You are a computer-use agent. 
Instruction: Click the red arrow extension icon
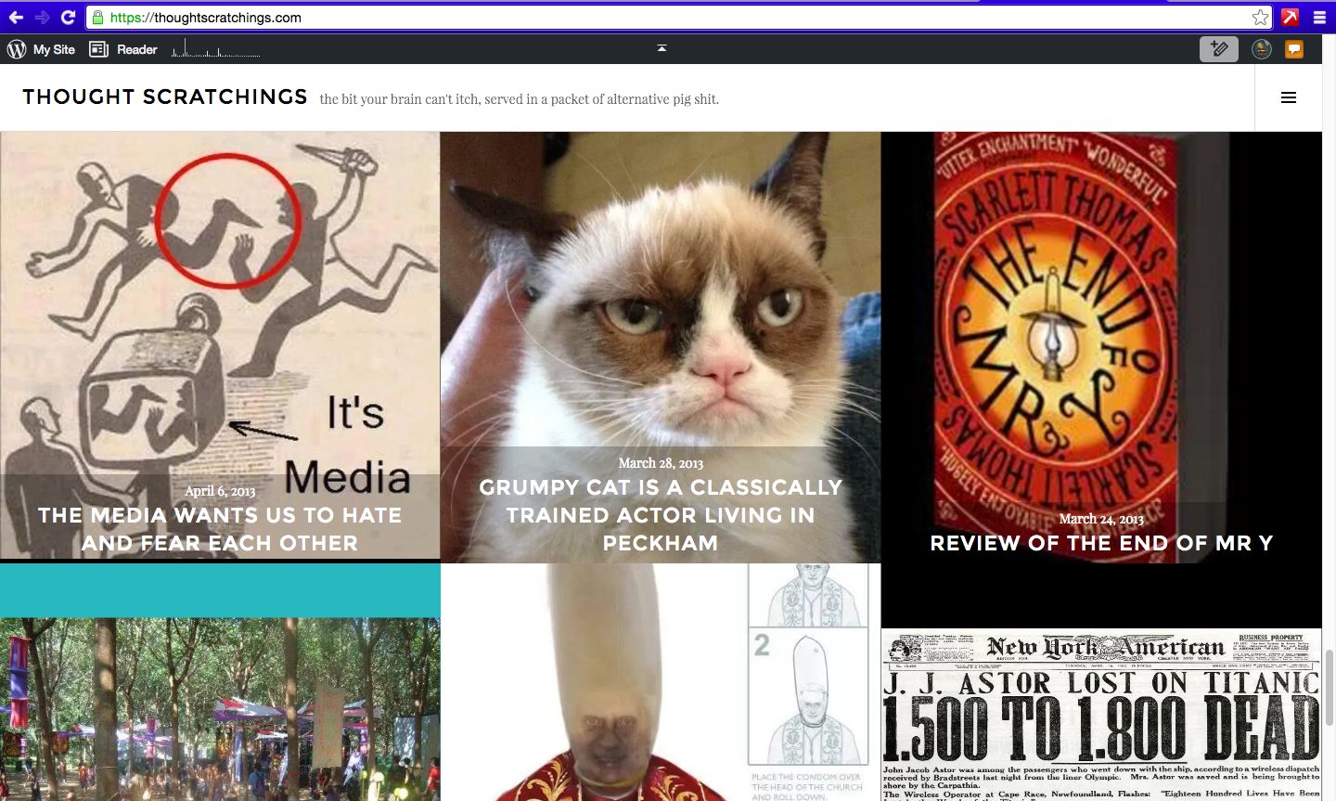(x=1291, y=17)
